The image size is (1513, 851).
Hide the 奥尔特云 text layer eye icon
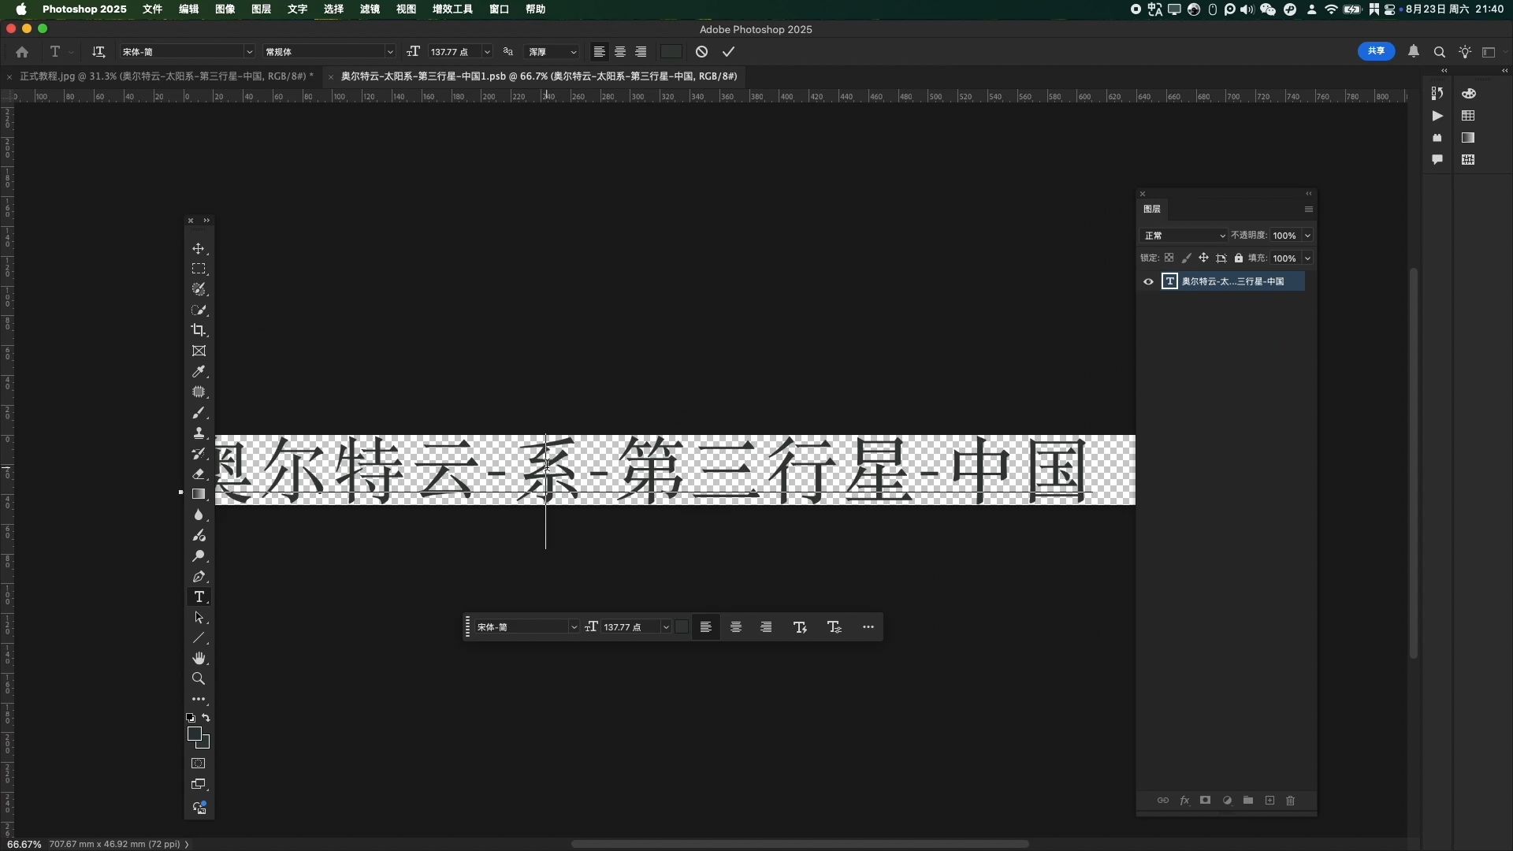[1148, 282]
